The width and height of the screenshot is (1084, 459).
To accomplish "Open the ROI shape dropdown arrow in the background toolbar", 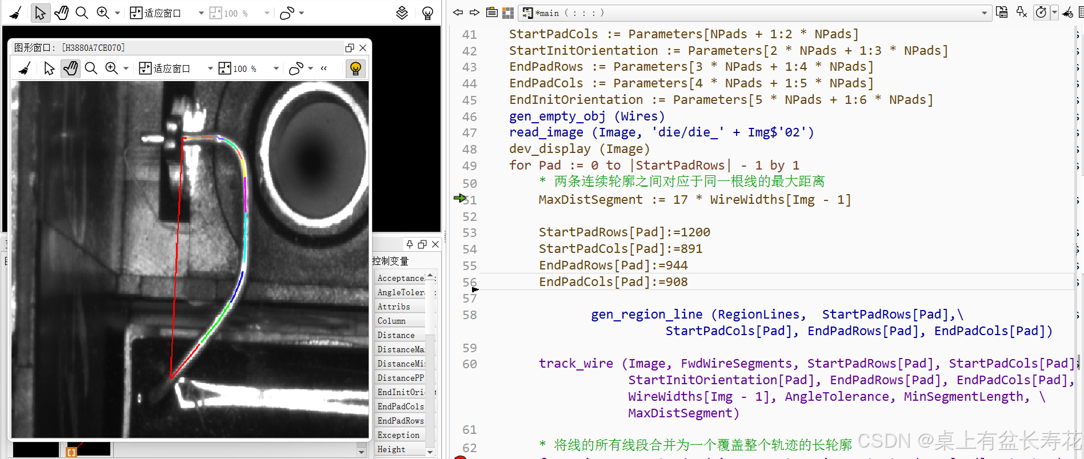I will 302,13.
